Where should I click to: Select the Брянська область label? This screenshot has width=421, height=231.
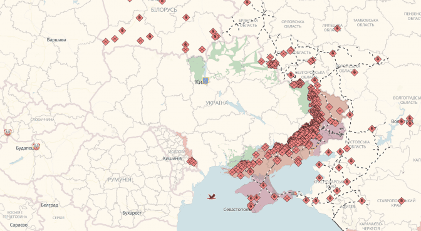248,23
